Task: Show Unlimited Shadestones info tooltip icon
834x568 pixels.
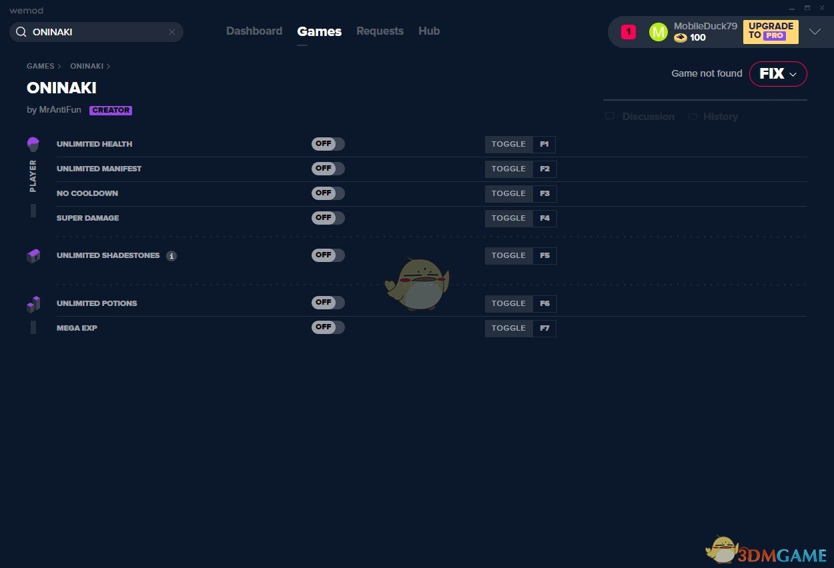Action: pyautogui.click(x=171, y=256)
